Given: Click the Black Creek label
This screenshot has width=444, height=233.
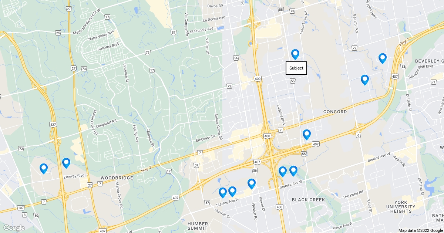Looking at the screenshot, I should pos(308,200).
